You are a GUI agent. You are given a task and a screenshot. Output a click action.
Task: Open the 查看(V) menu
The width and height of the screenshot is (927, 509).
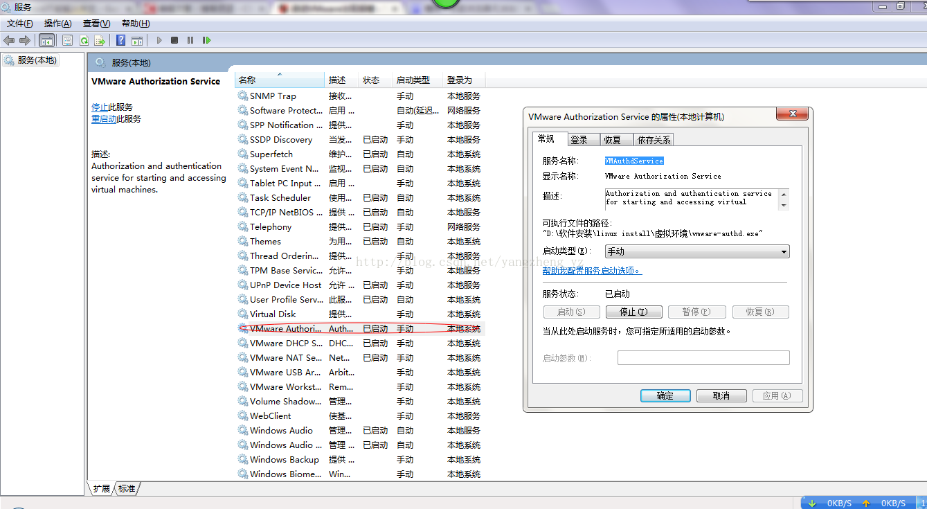(x=96, y=24)
